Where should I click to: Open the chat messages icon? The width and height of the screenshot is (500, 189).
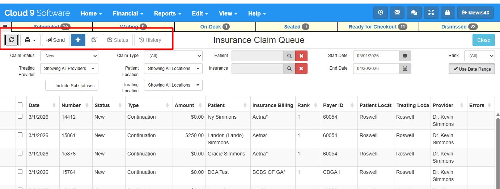tap(414, 13)
